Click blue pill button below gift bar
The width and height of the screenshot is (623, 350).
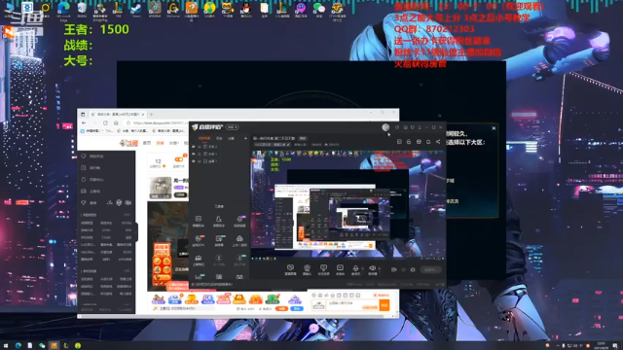point(297,308)
